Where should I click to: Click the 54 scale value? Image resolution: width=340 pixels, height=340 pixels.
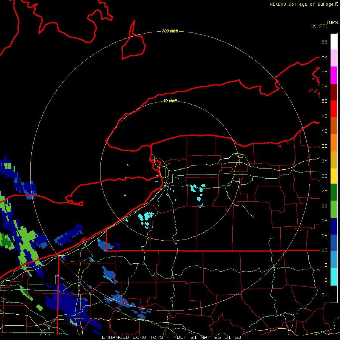325,86
